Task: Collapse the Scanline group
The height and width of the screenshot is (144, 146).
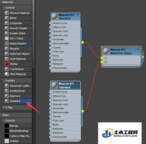Action: pyautogui.click(x=4, y=80)
